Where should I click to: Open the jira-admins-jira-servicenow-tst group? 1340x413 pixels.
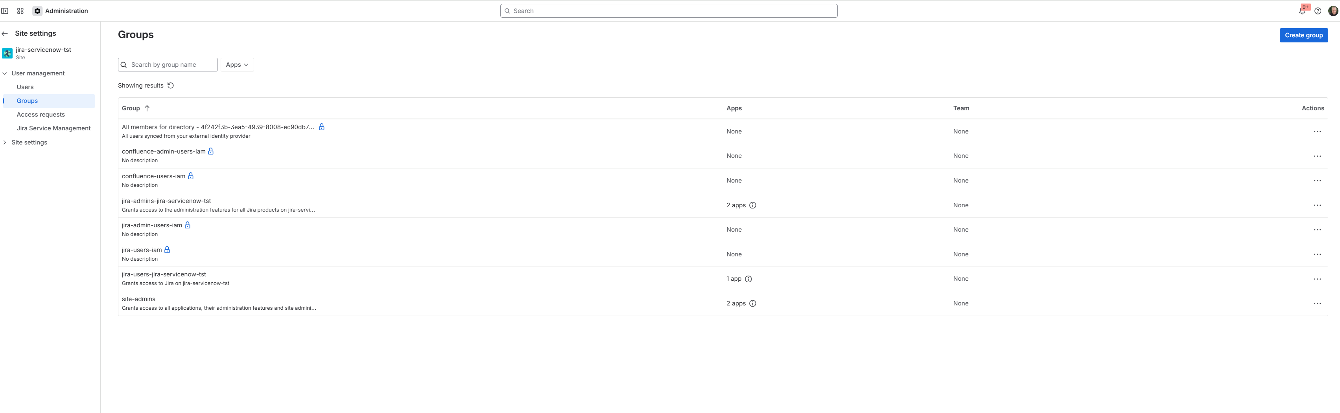[166, 201]
